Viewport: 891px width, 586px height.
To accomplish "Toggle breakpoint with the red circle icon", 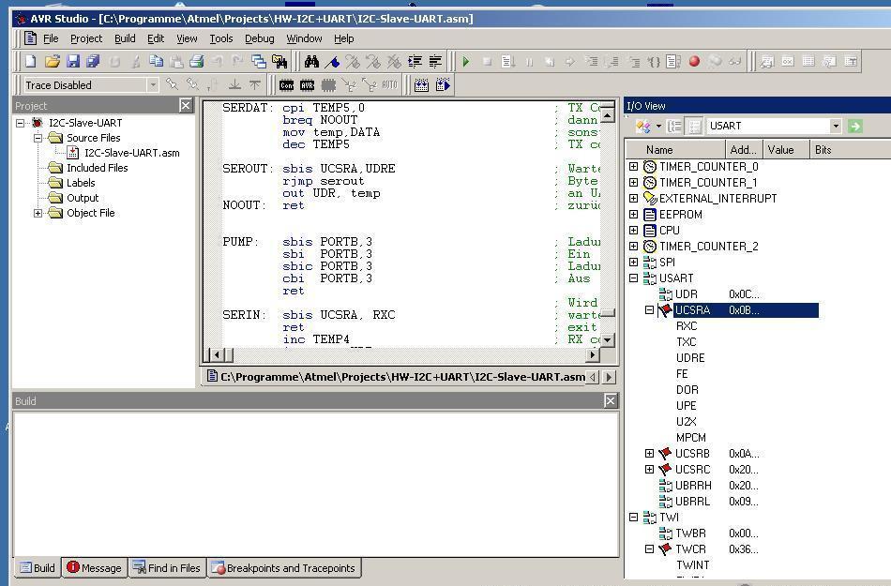I will tap(694, 62).
